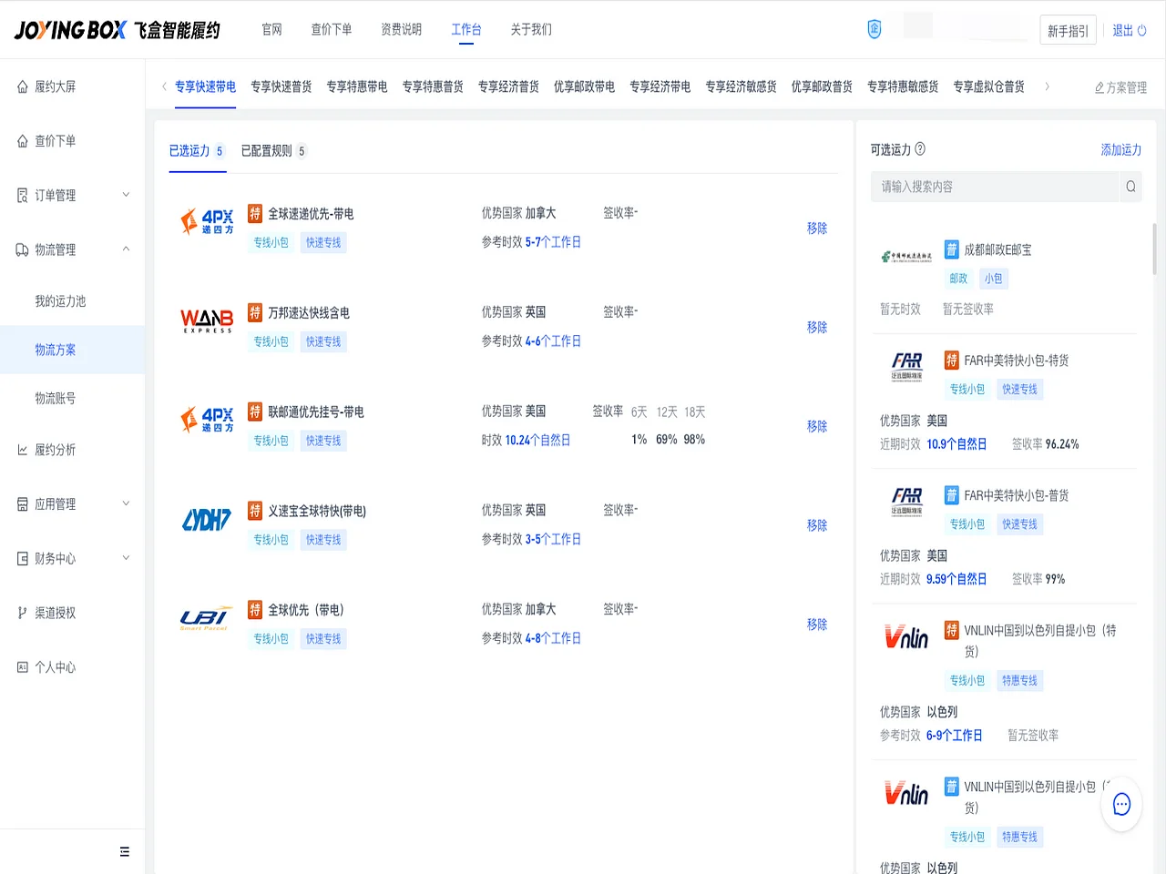The image size is (1166, 874).
Task: Switch to the 已配置规则 tab
Action: click(266, 150)
